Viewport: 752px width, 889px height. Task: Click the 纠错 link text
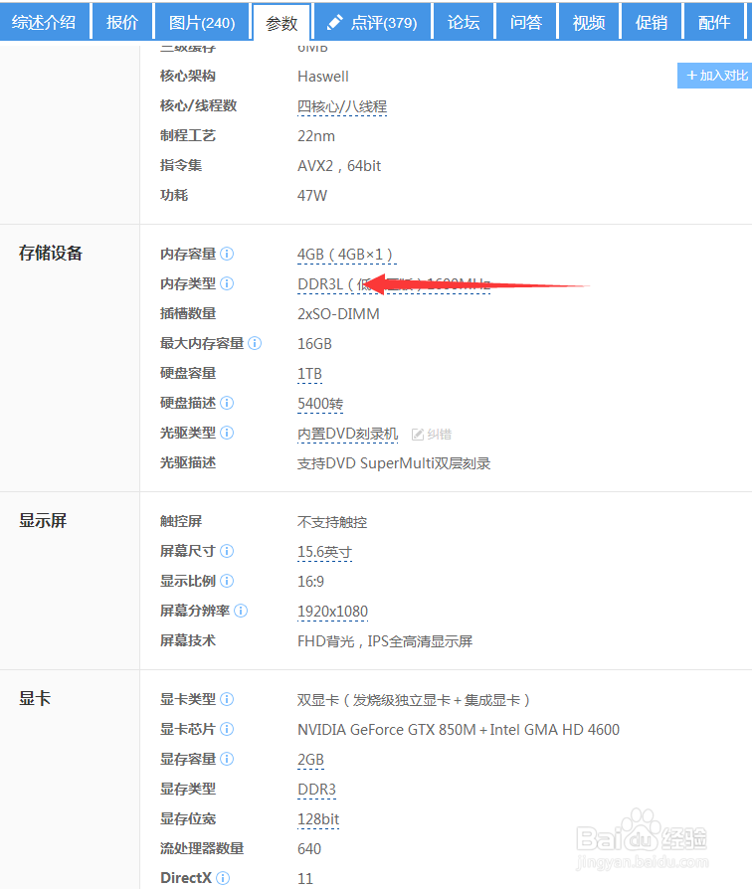(x=440, y=435)
